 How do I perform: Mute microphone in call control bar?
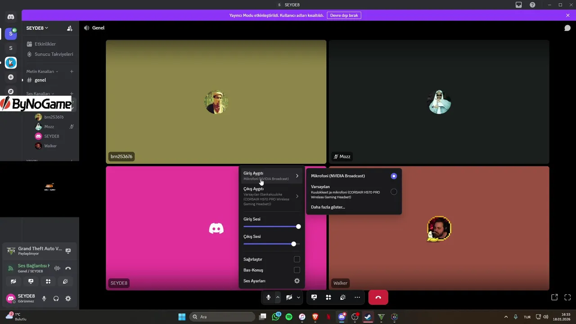[x=268, y=297]
